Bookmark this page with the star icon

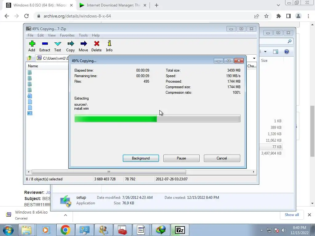(x=266, y=16)
